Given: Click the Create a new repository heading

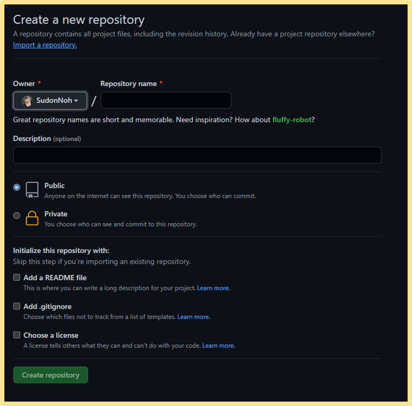Looking at the screenshot, I should (x=79, y=20).
